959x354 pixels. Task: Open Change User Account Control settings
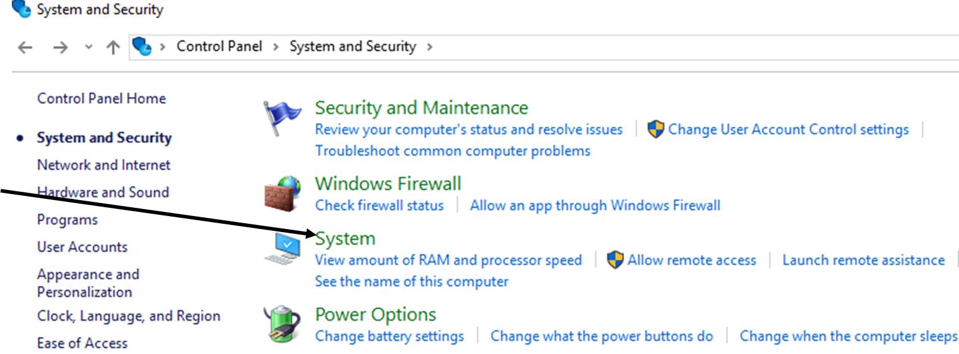coord(788,130)
